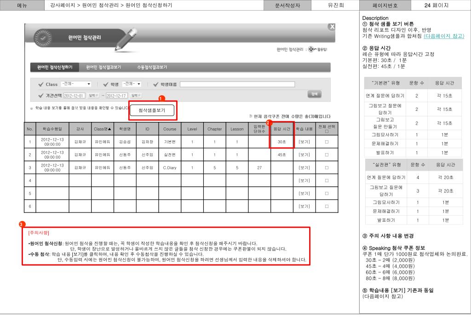
Task: Click the Chapter column header
Action: [214, 129]
